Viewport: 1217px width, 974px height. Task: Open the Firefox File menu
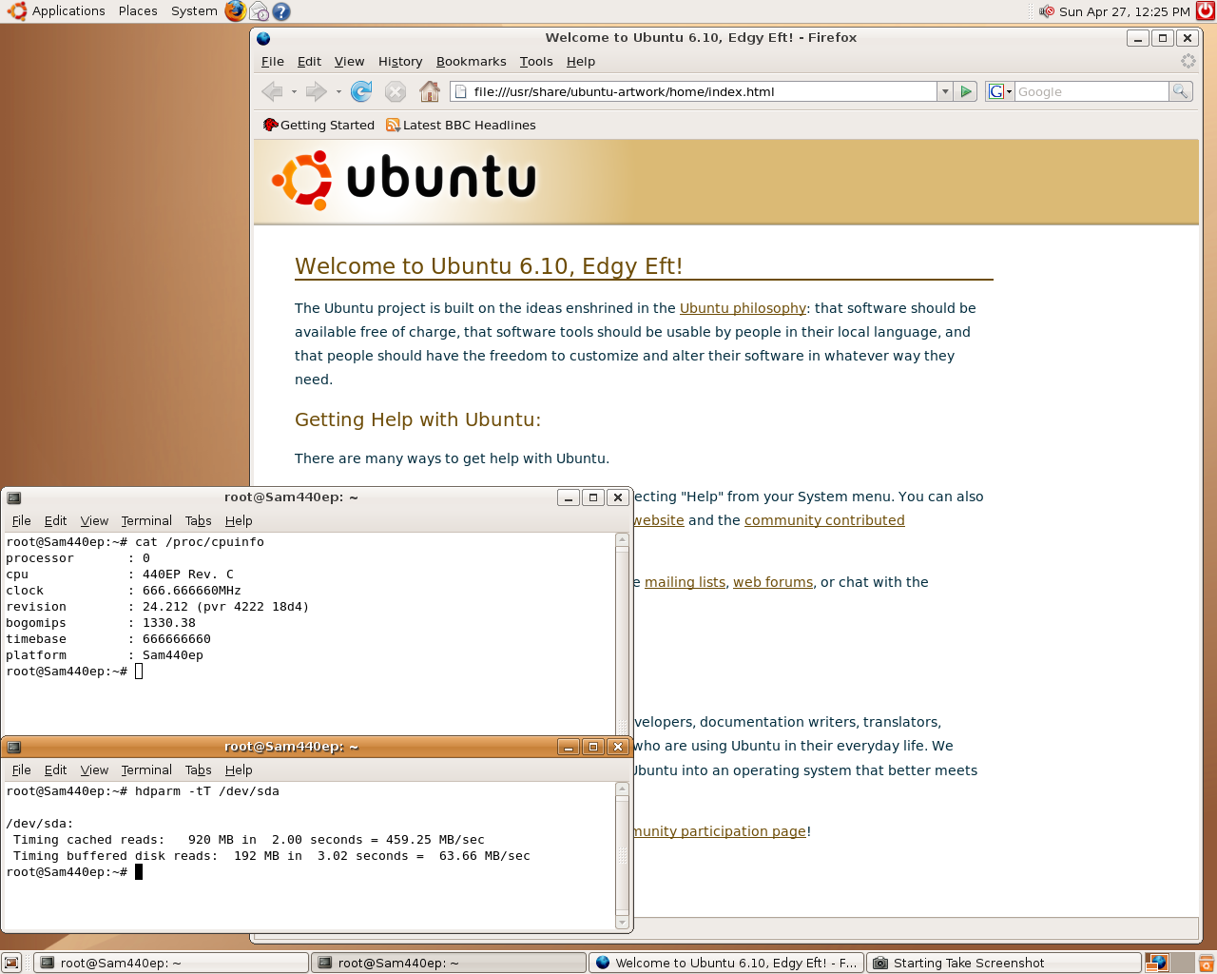pyautogui.click(x=273, y=61)
